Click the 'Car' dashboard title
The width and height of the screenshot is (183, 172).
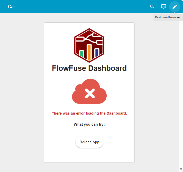[x=12, y=7]
